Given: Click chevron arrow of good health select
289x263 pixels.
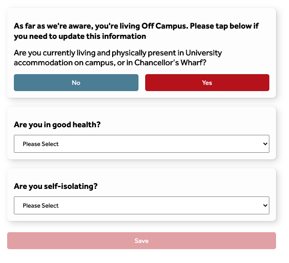Looking at the screenshot, I should point(265,144).
